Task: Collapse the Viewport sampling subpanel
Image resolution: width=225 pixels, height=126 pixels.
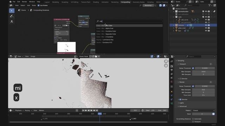Action: click(178, 64)
